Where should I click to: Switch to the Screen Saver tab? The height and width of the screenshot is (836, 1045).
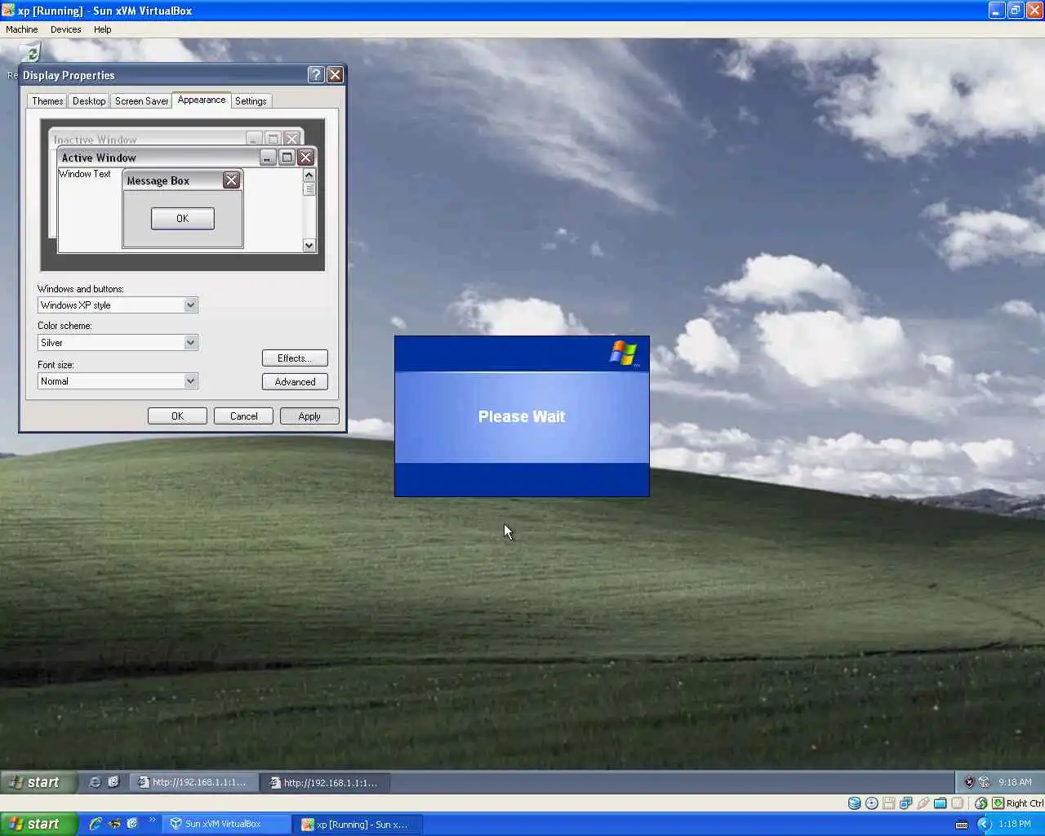141,101
